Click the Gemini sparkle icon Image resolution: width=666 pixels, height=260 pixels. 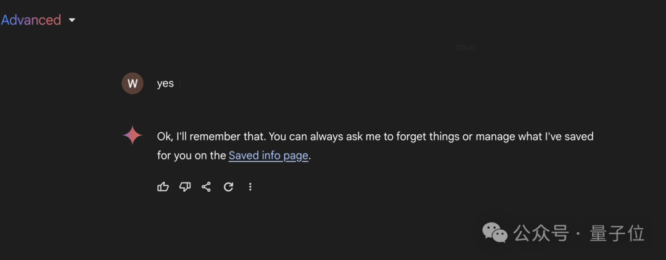click(x=133, y=136)
